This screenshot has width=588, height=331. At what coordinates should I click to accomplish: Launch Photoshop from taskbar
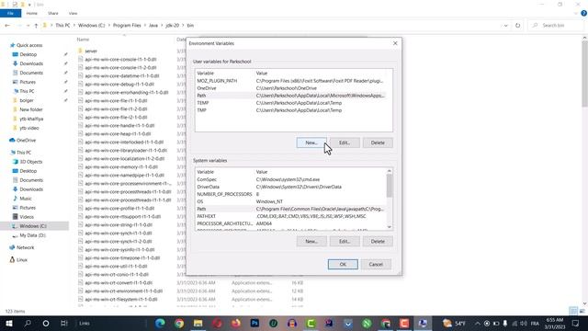[254, 323]
